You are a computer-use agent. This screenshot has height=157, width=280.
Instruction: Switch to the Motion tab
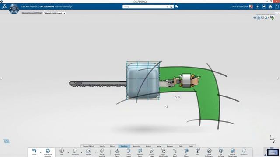pos(148,146)
